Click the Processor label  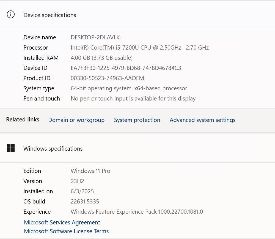pos(36,48)
